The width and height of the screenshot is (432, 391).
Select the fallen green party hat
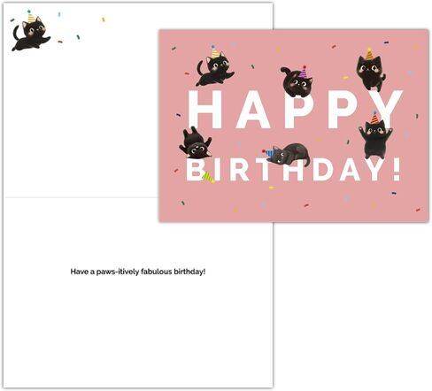point(208,178)
